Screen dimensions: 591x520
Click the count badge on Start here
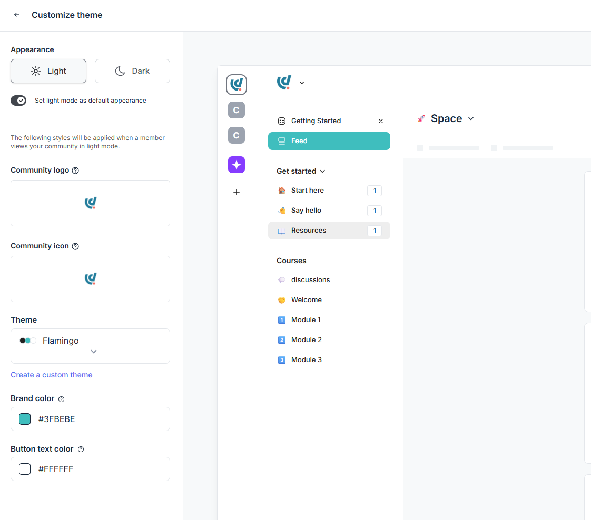click(x=375, y=191)
